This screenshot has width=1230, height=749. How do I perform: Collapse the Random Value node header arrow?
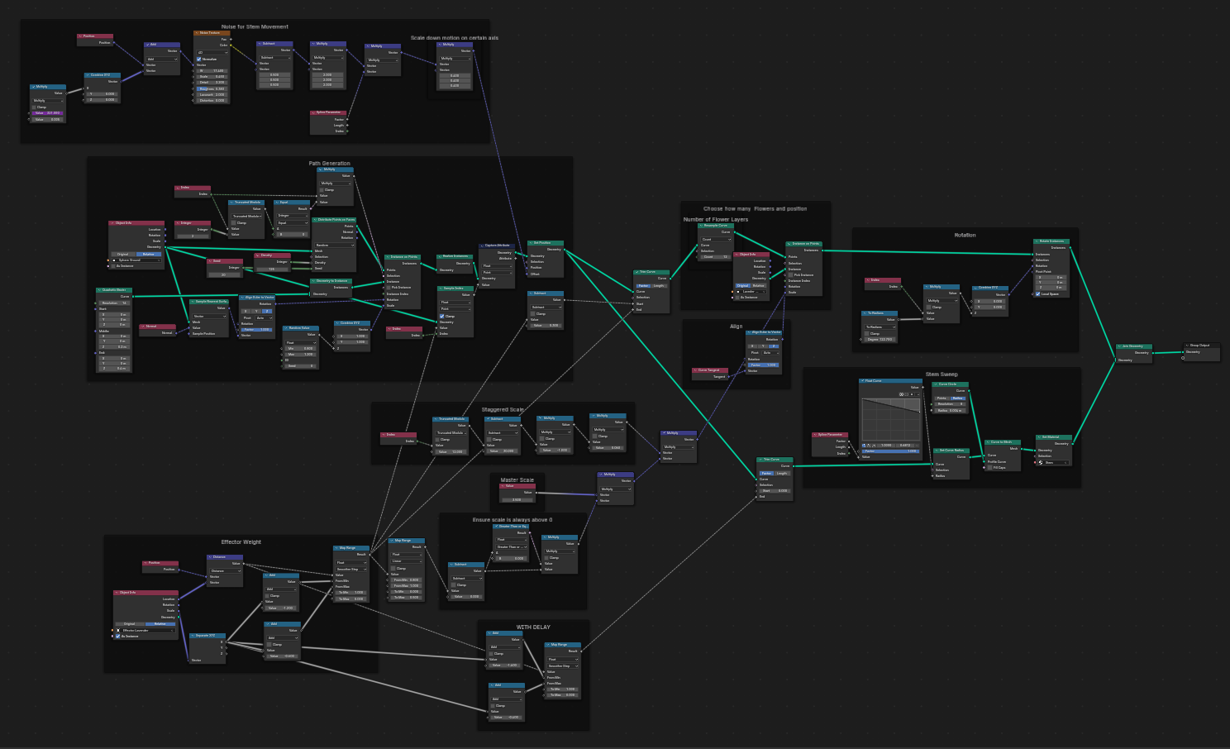[286, 328]
